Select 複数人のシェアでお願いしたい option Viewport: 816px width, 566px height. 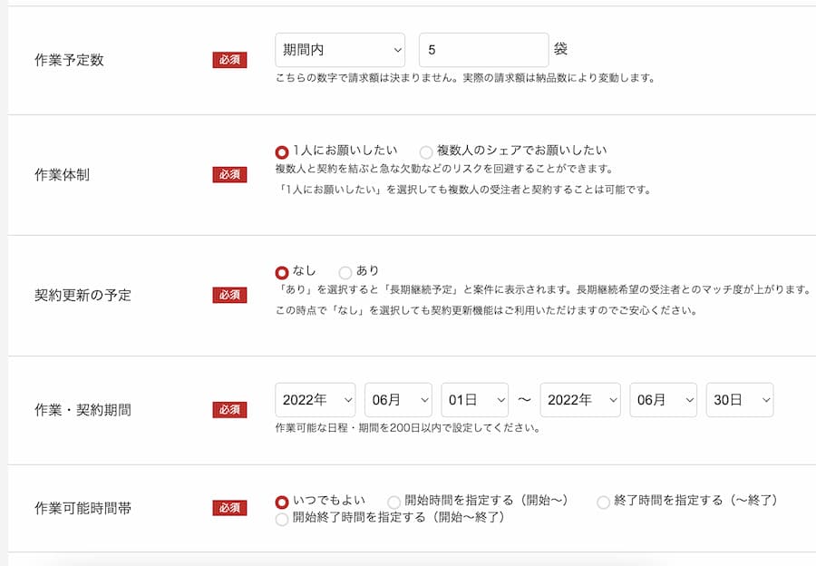pos(426,151)
